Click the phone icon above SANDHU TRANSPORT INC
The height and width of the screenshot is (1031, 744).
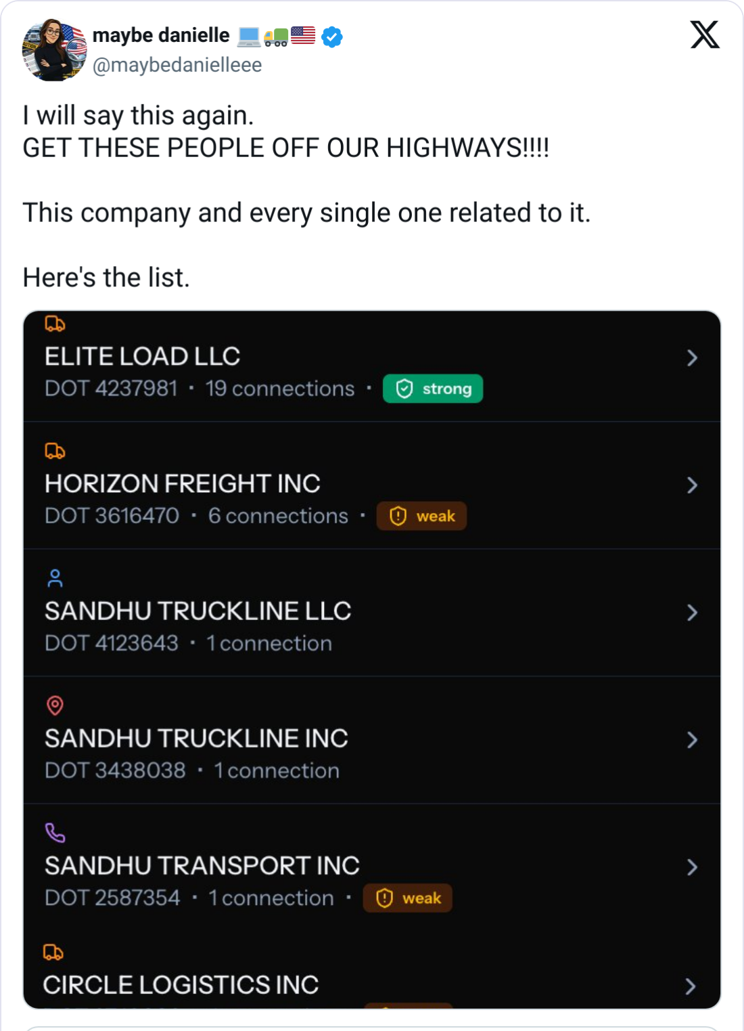point(55,833)
